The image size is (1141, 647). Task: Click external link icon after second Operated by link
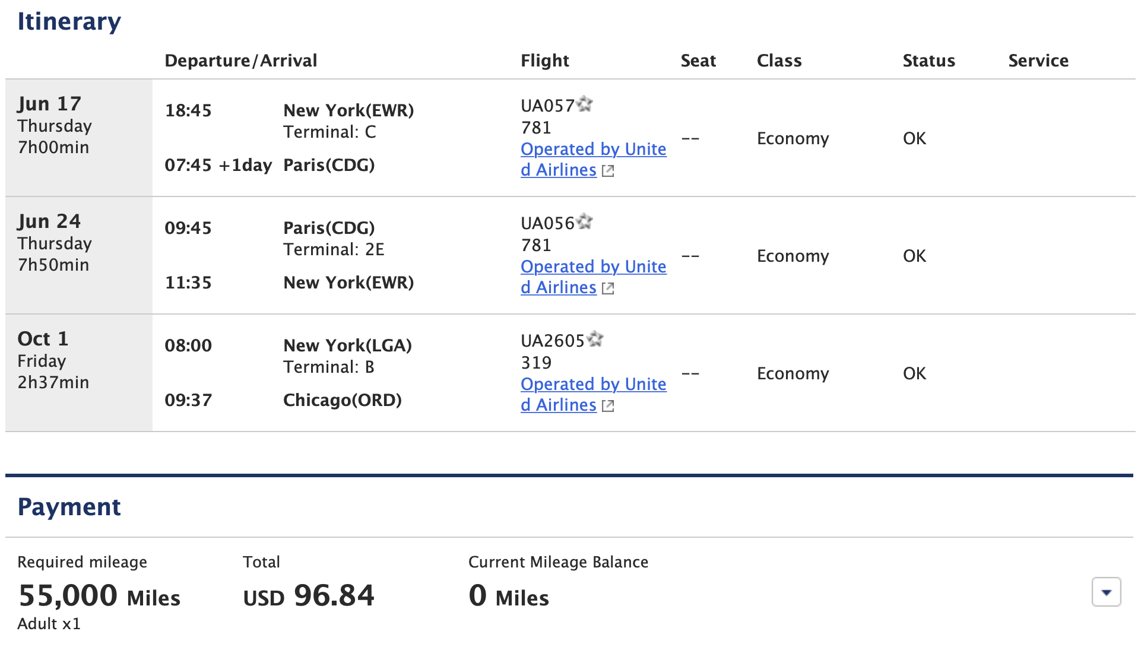click(607, 288)
